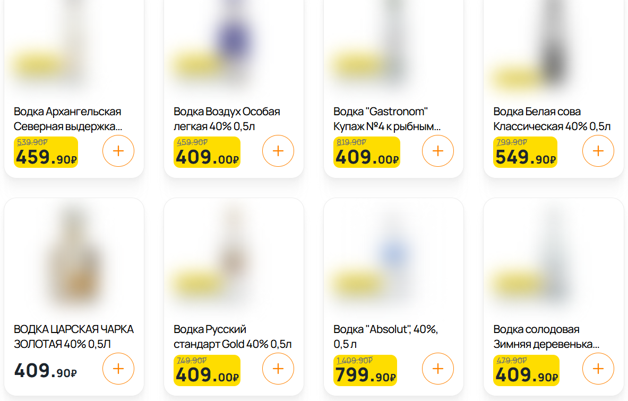
Task: Click plus button for Gastronom Купаж №4
Action: coord(438,151)
